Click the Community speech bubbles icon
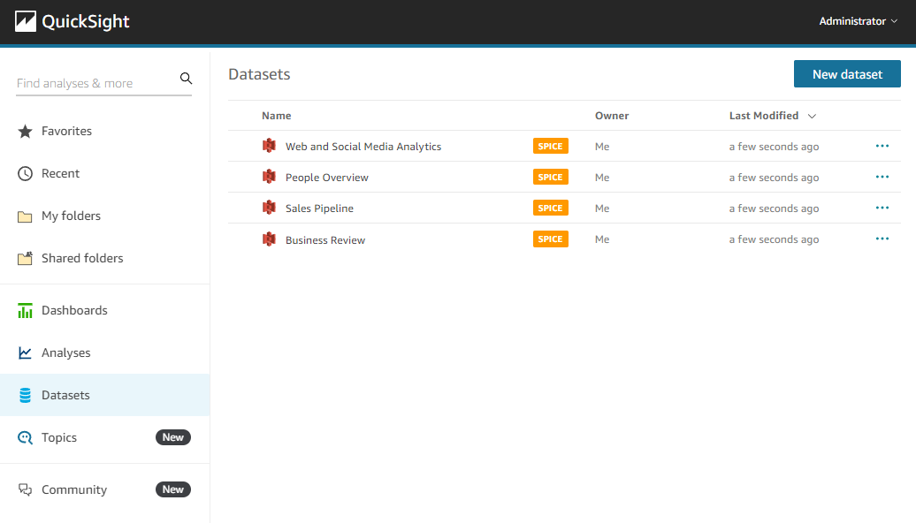Viewport: 916px width, 523px height. tap(25, 489)
